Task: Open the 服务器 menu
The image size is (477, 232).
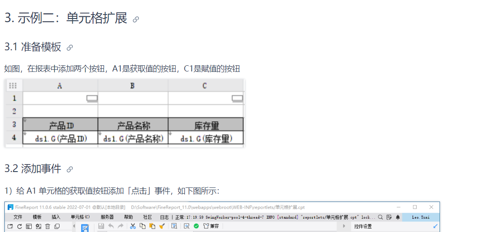Action: [x=107, y=217]
